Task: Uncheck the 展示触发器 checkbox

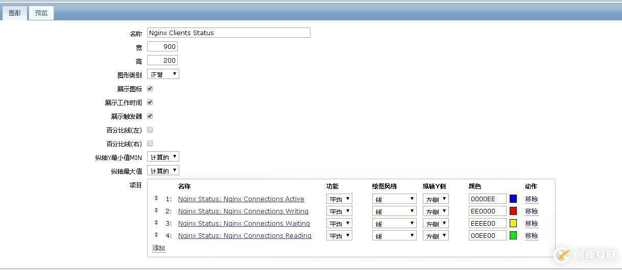Action: pos(150,116)
